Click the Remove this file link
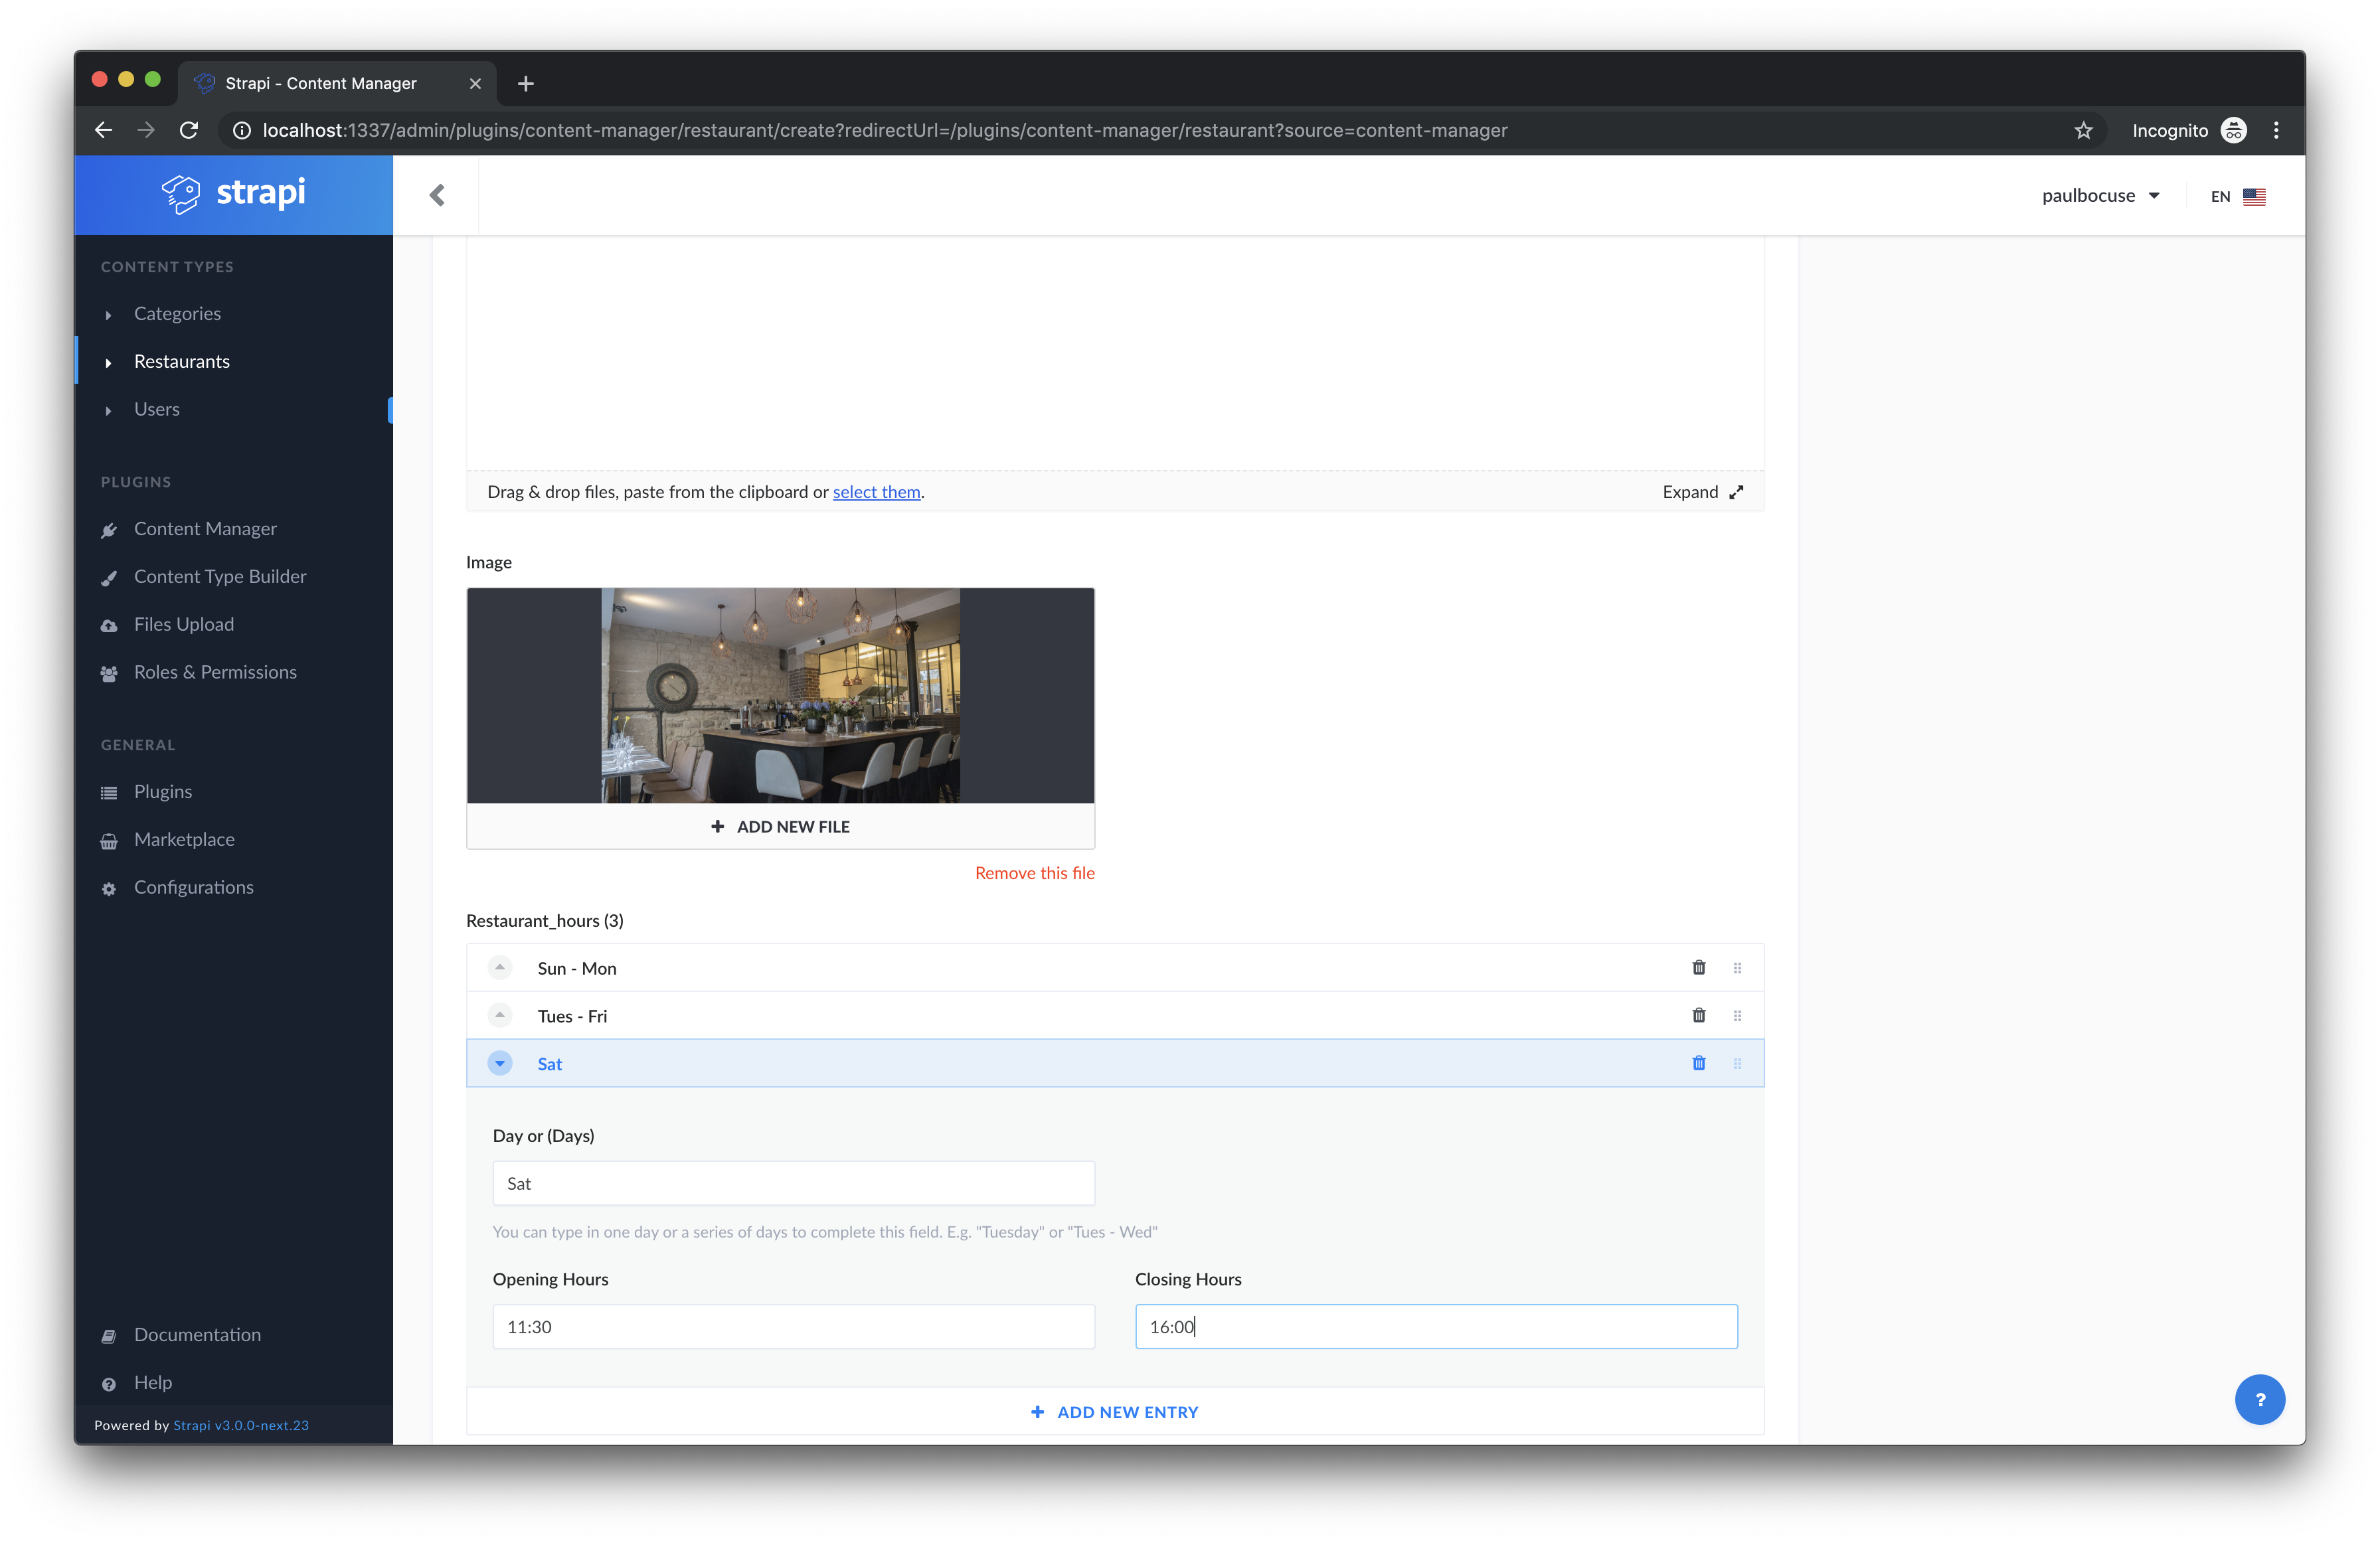 point(1034,873)
